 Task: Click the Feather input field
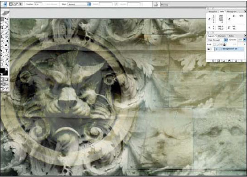(x=38, y=4)
